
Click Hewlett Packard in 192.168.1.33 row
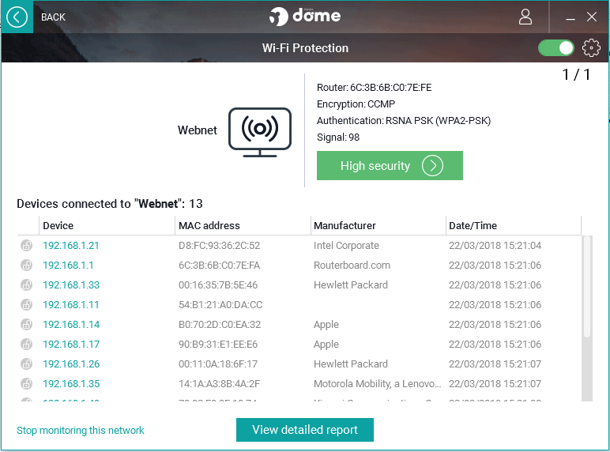point(351,285)
